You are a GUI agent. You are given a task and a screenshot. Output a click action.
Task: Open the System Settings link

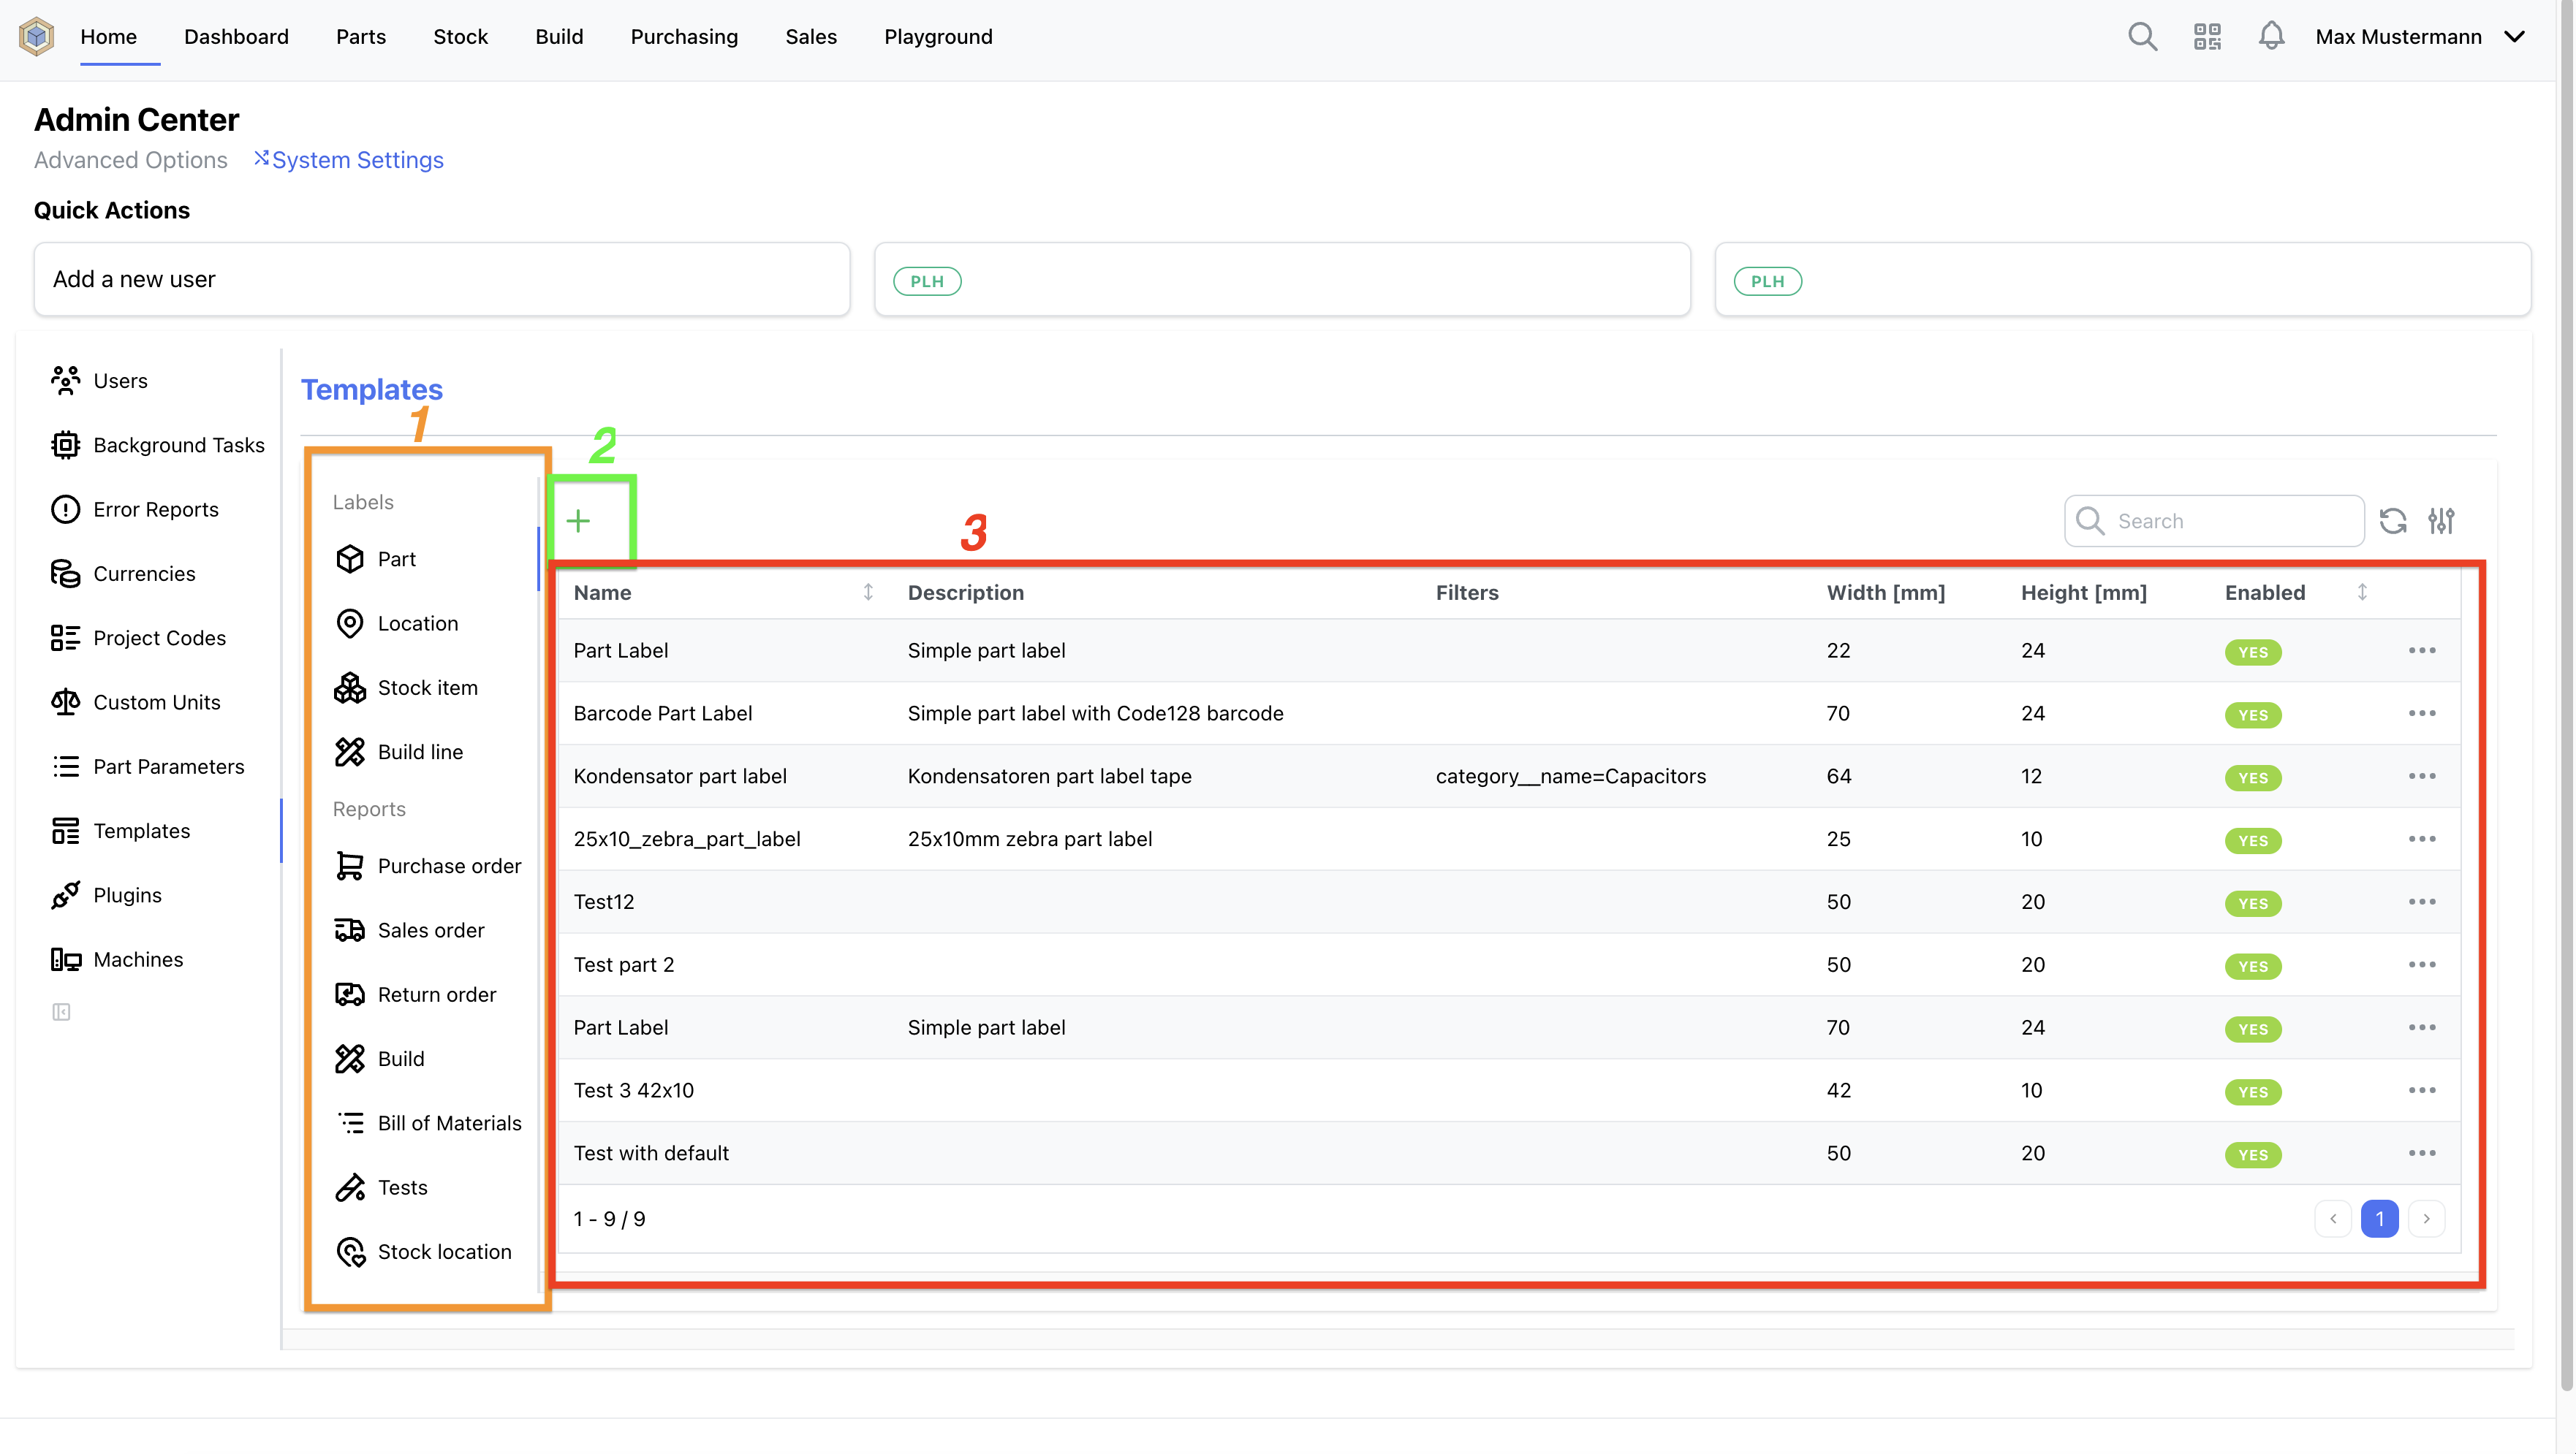[x=357, y=160]
